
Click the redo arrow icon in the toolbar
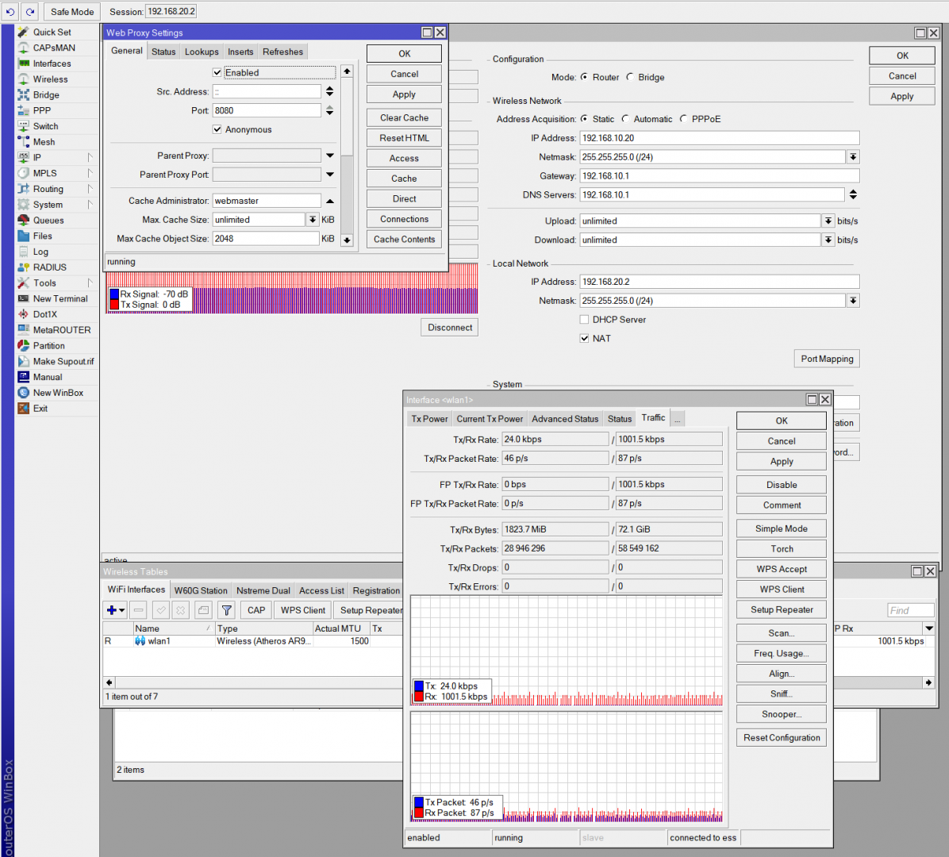30,12
